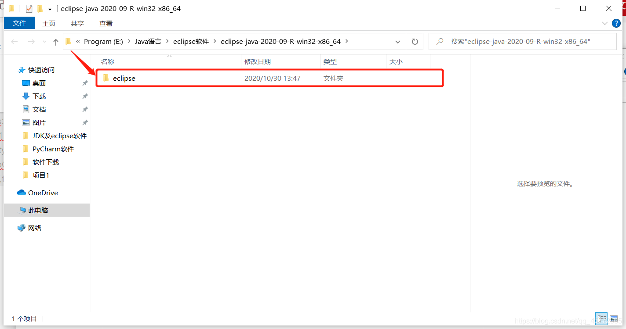Click the pin icon next to 下载
Screen dimensions: 626x329
[x=85, y=96]
